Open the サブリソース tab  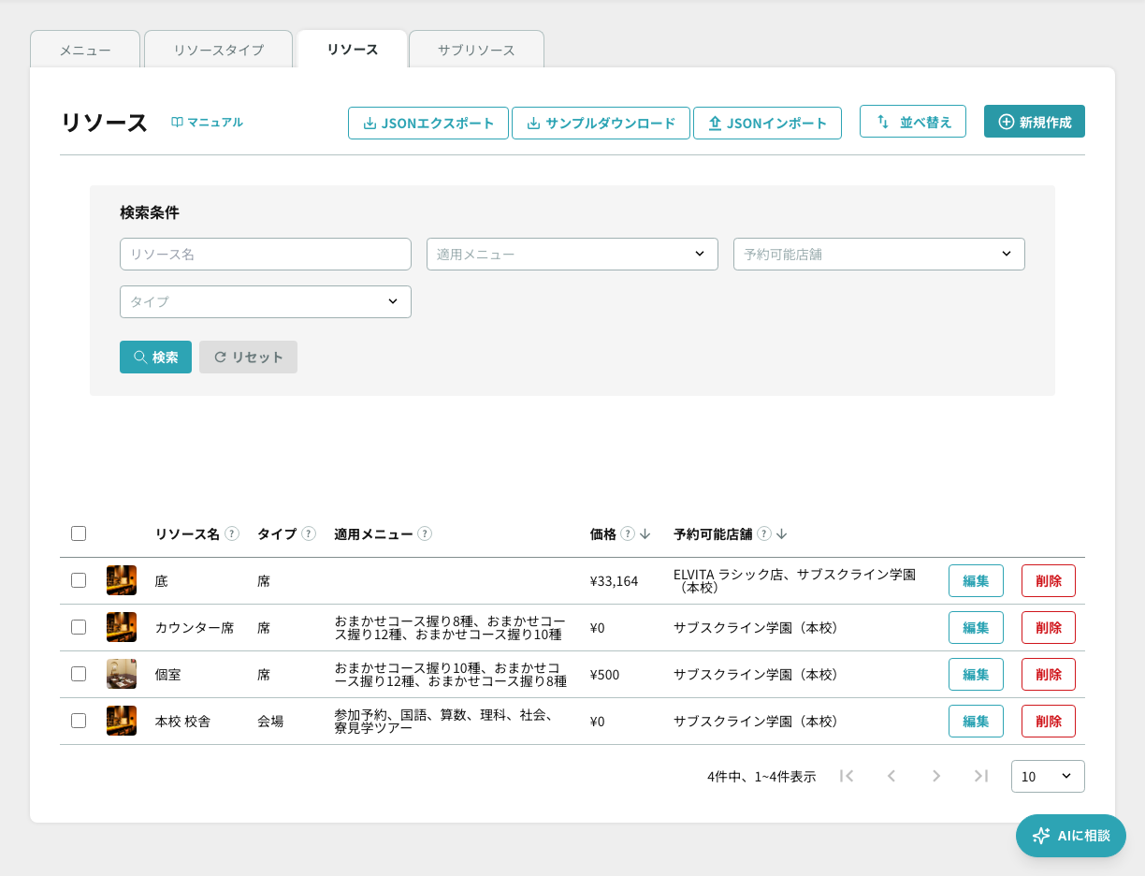(x=477, y=50)
